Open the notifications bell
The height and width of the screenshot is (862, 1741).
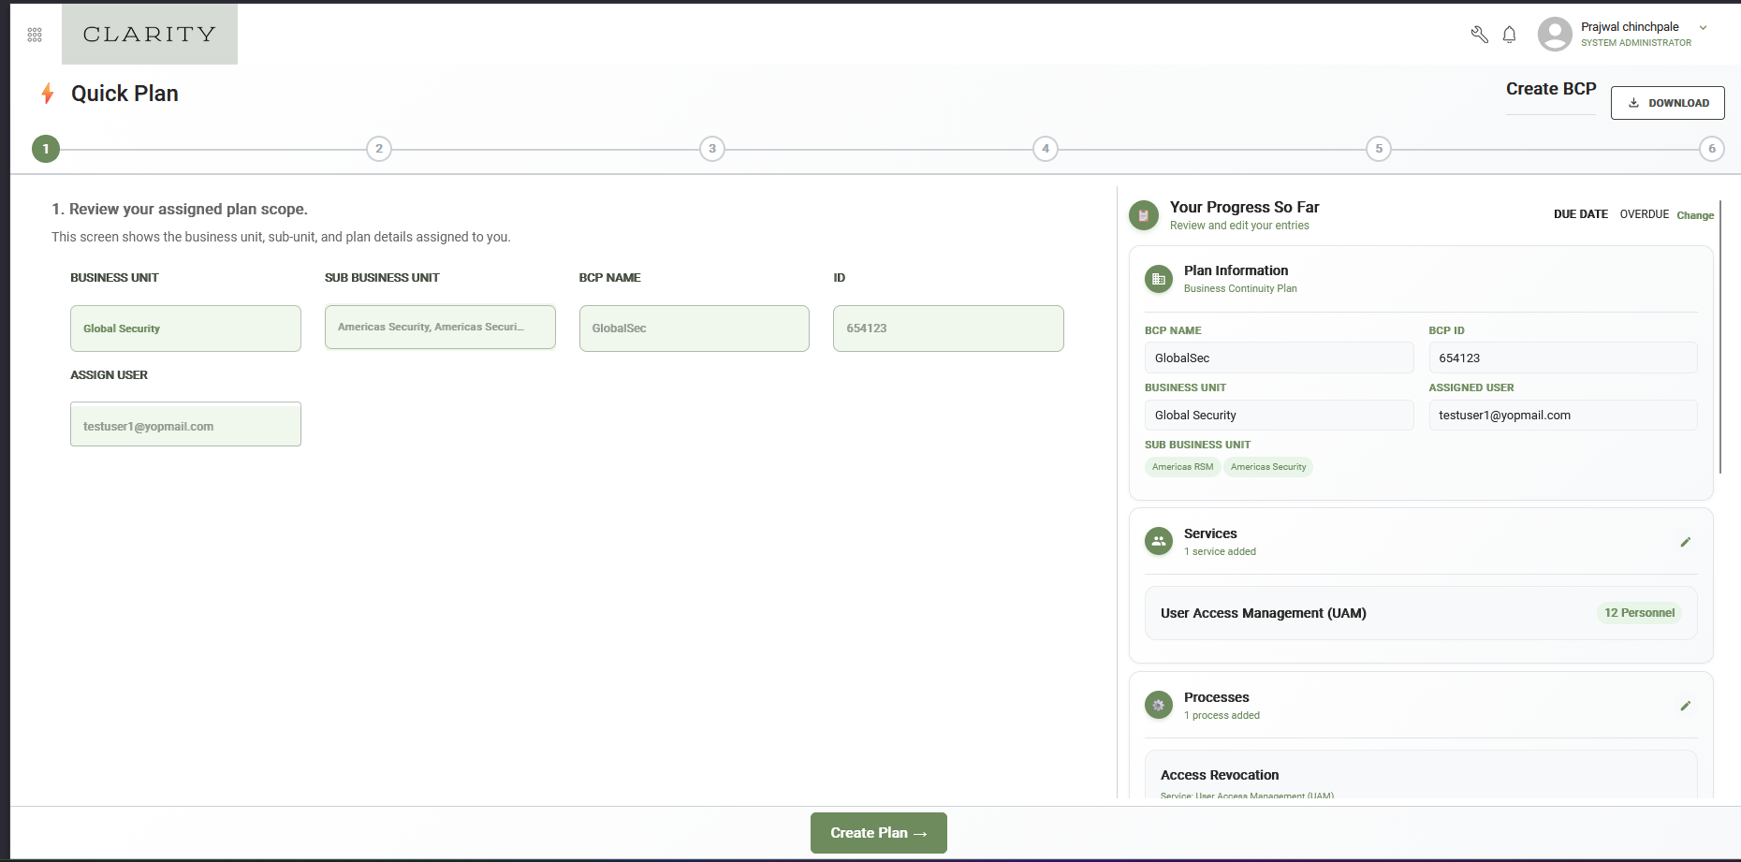pyautogui.click(x=1509, y=35)
